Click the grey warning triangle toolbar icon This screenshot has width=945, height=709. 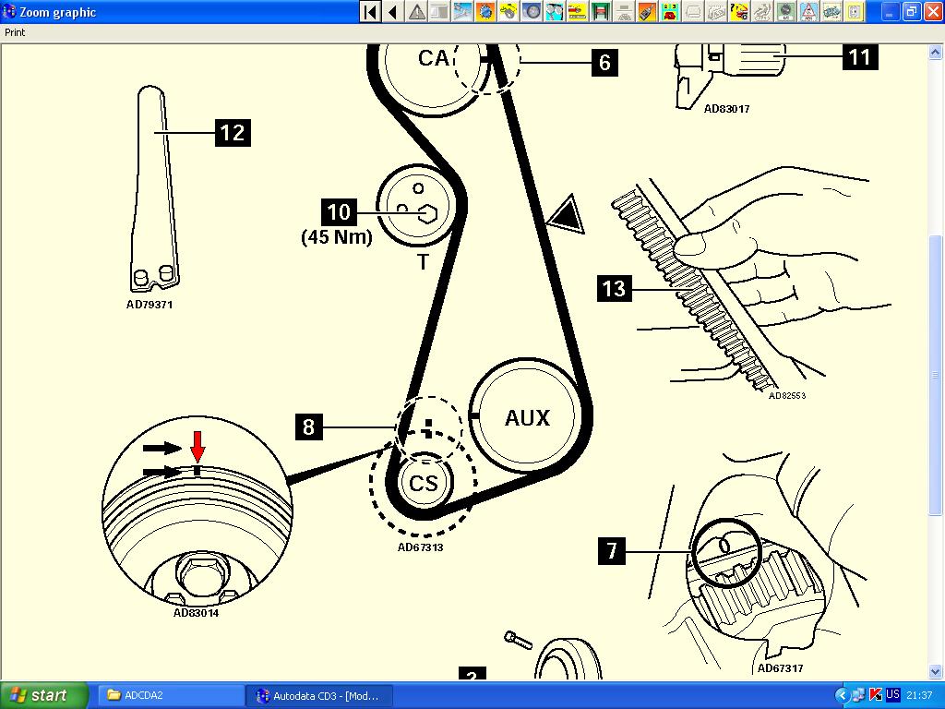tap(416, 12)
